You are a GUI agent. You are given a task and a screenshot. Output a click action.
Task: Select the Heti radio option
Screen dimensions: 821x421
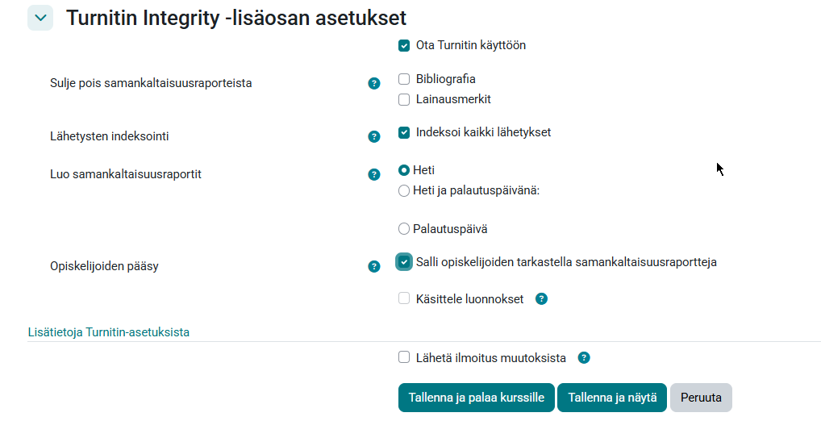tap(404, 170)
